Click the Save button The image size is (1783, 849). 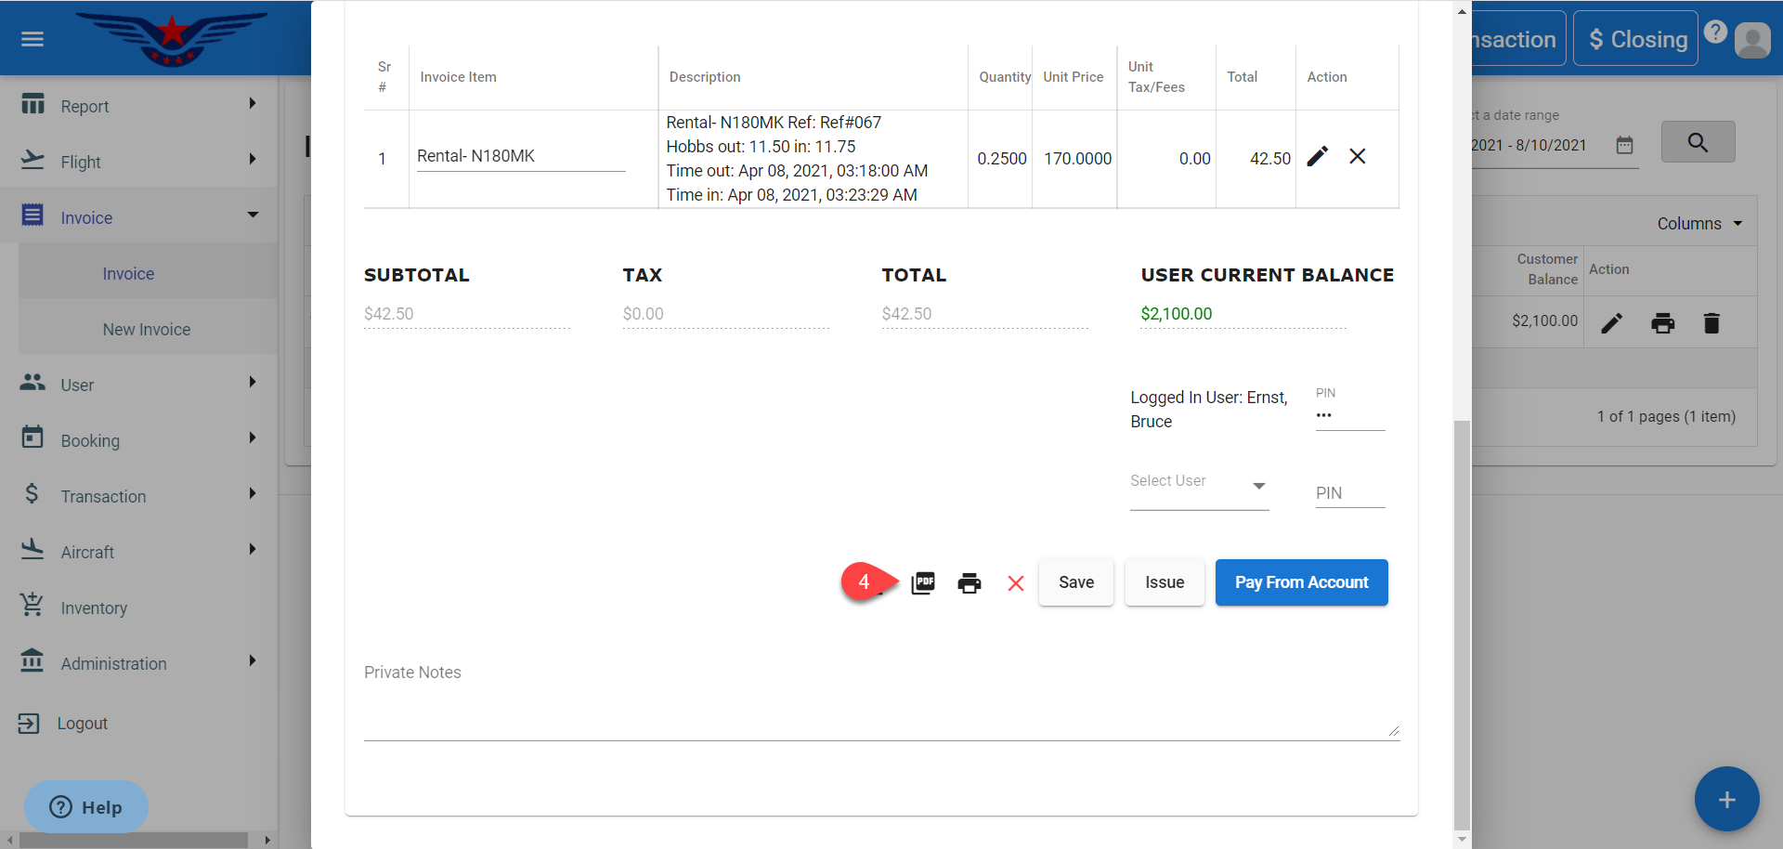pyautogui.click(x=1075, y=582)
